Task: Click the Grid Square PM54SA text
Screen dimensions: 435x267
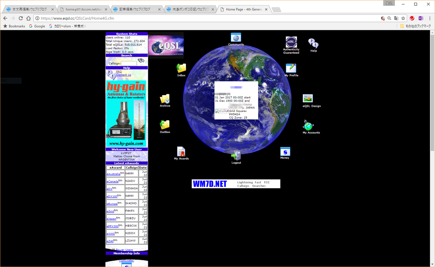Action: [x=238, y=113]
